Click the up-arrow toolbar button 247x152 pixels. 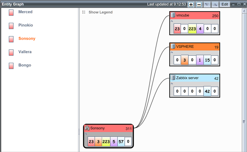[x=215, y=4]
